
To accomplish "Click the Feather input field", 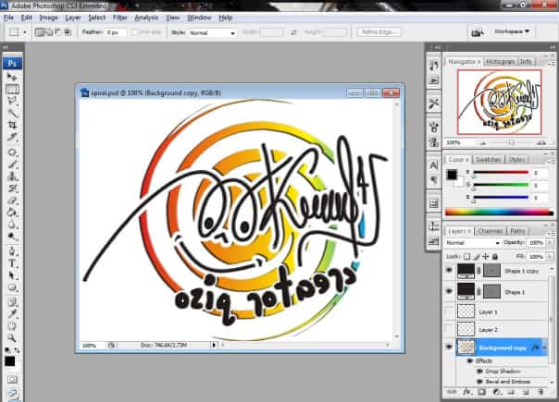I will pos(114,32).
